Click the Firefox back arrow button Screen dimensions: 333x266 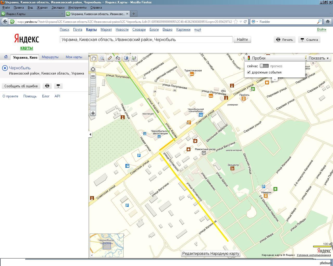(x=5, y=22)
